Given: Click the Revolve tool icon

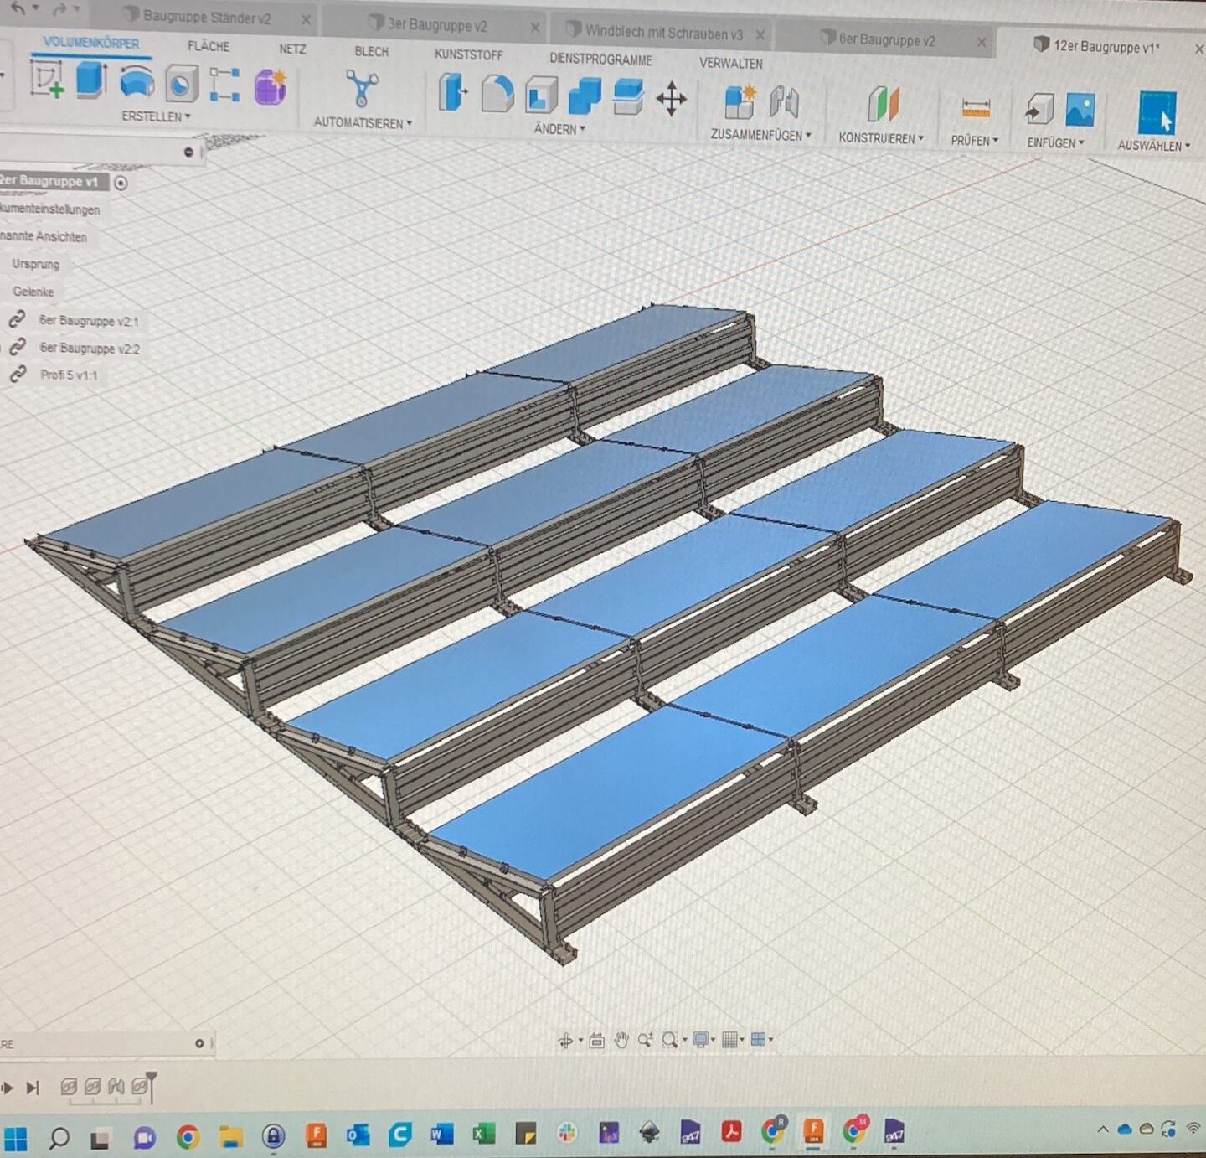Looking at the screenshot, I should 137,83.
